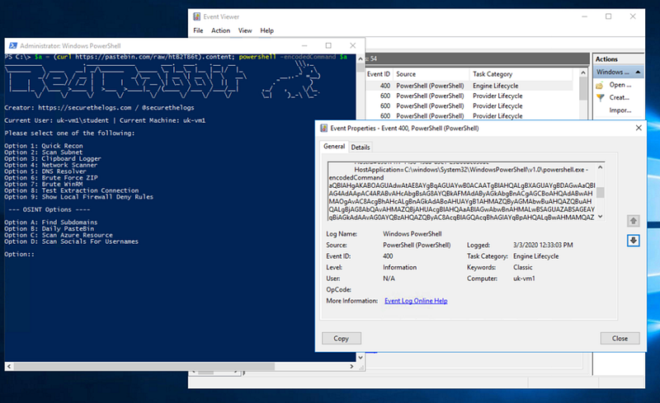
Task: Click the Close button in Event Properties
Action: 620,338
